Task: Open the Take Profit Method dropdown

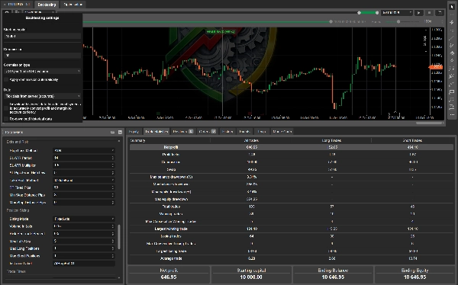Action: point(84,181)
